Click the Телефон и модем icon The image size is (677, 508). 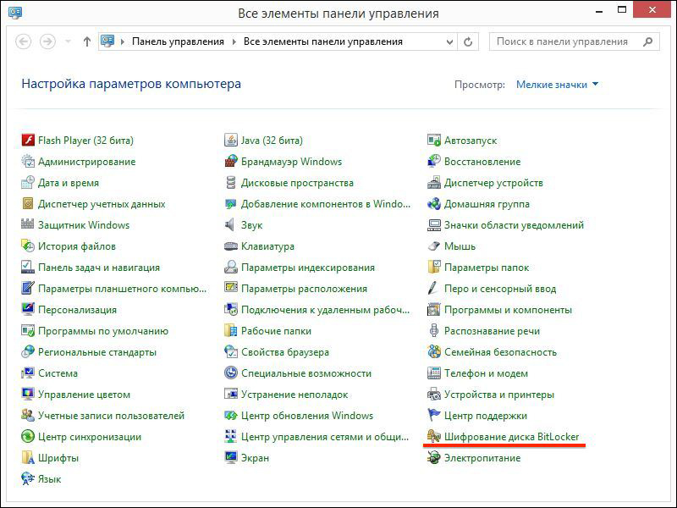point(434,373)
